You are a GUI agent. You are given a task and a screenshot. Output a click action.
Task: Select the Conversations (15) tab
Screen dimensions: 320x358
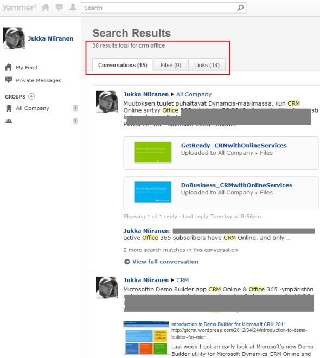(123, 65)
